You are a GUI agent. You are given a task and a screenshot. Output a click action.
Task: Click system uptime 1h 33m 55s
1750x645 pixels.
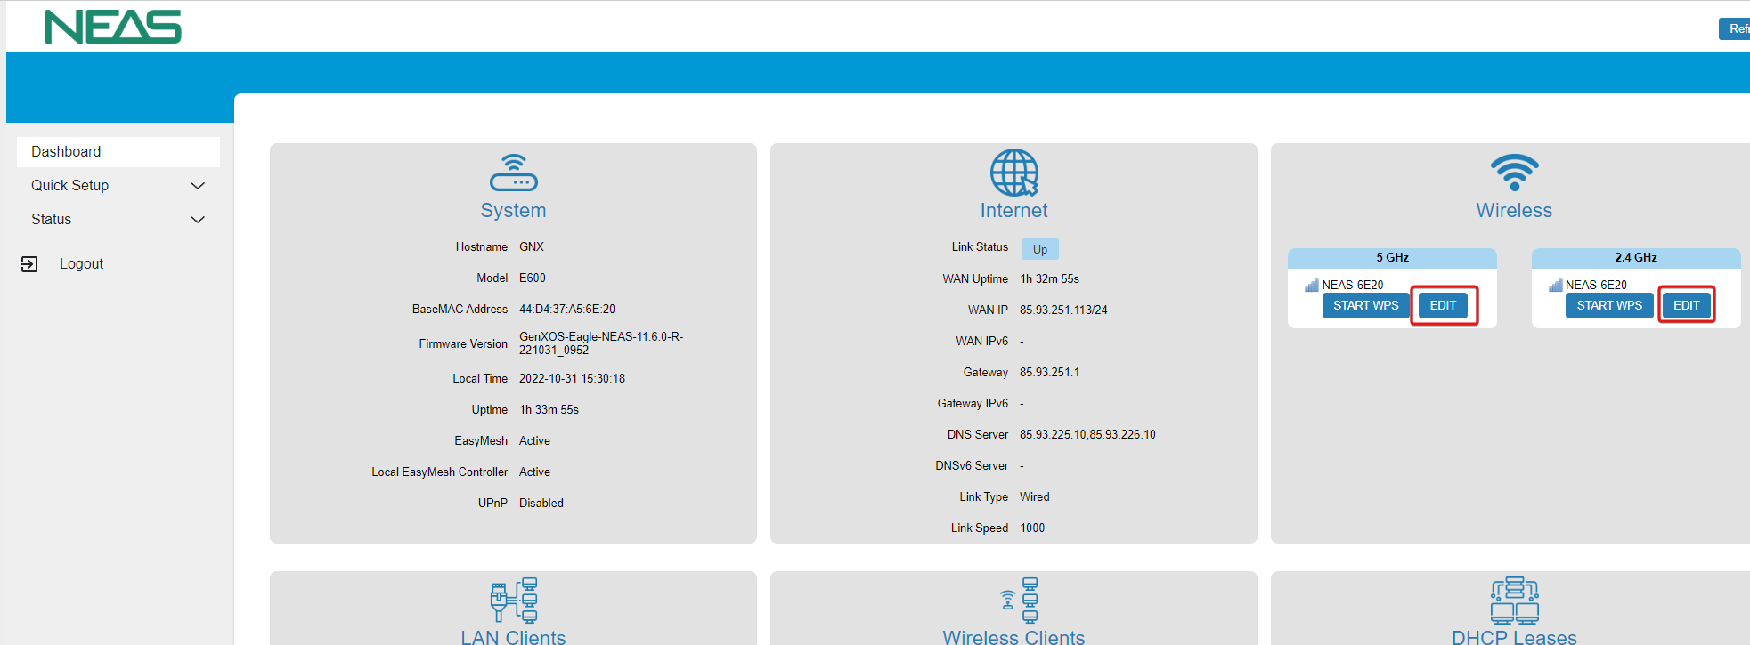click(x=549, y=410)
